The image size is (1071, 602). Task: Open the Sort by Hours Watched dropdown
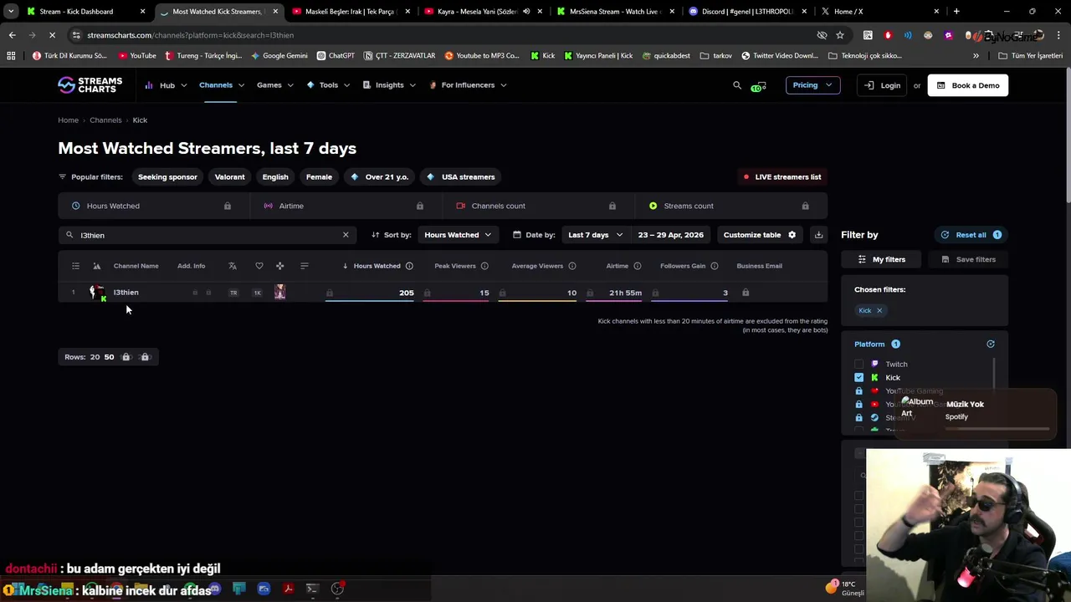coord(458,235)
